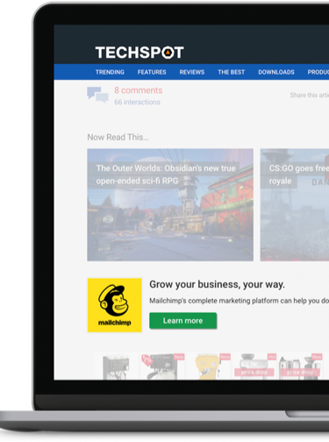The image size is (329, 442).
Task: Open the Grow your business headline
Action: coord(217,284)
